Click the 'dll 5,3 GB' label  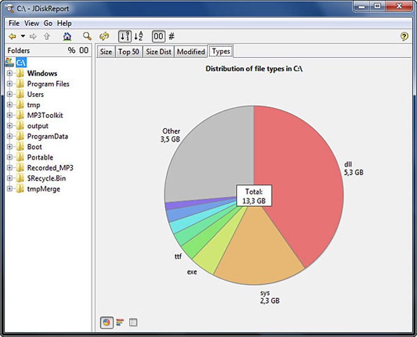[354, 168]
